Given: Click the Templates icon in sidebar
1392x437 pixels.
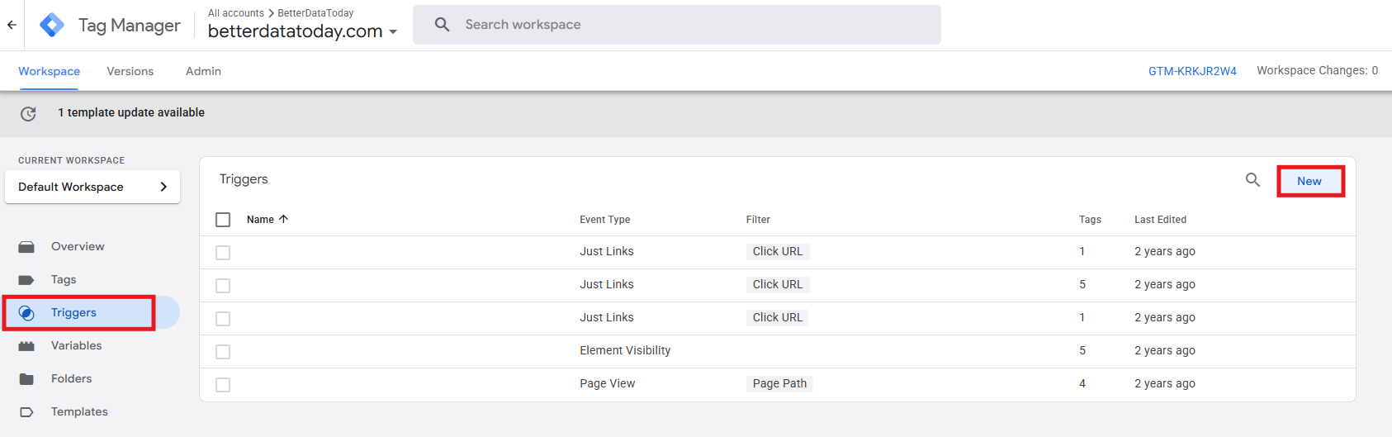Looking at the screenshot, I should click(x=26, y=412).
